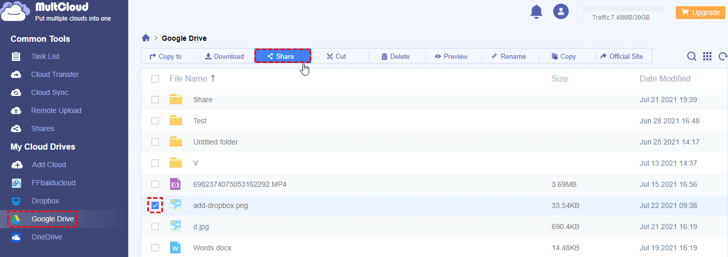Screen dimensions: 728x257
Task: Click the add-dropbox.png image icon
Action: [x=176, y=205]
